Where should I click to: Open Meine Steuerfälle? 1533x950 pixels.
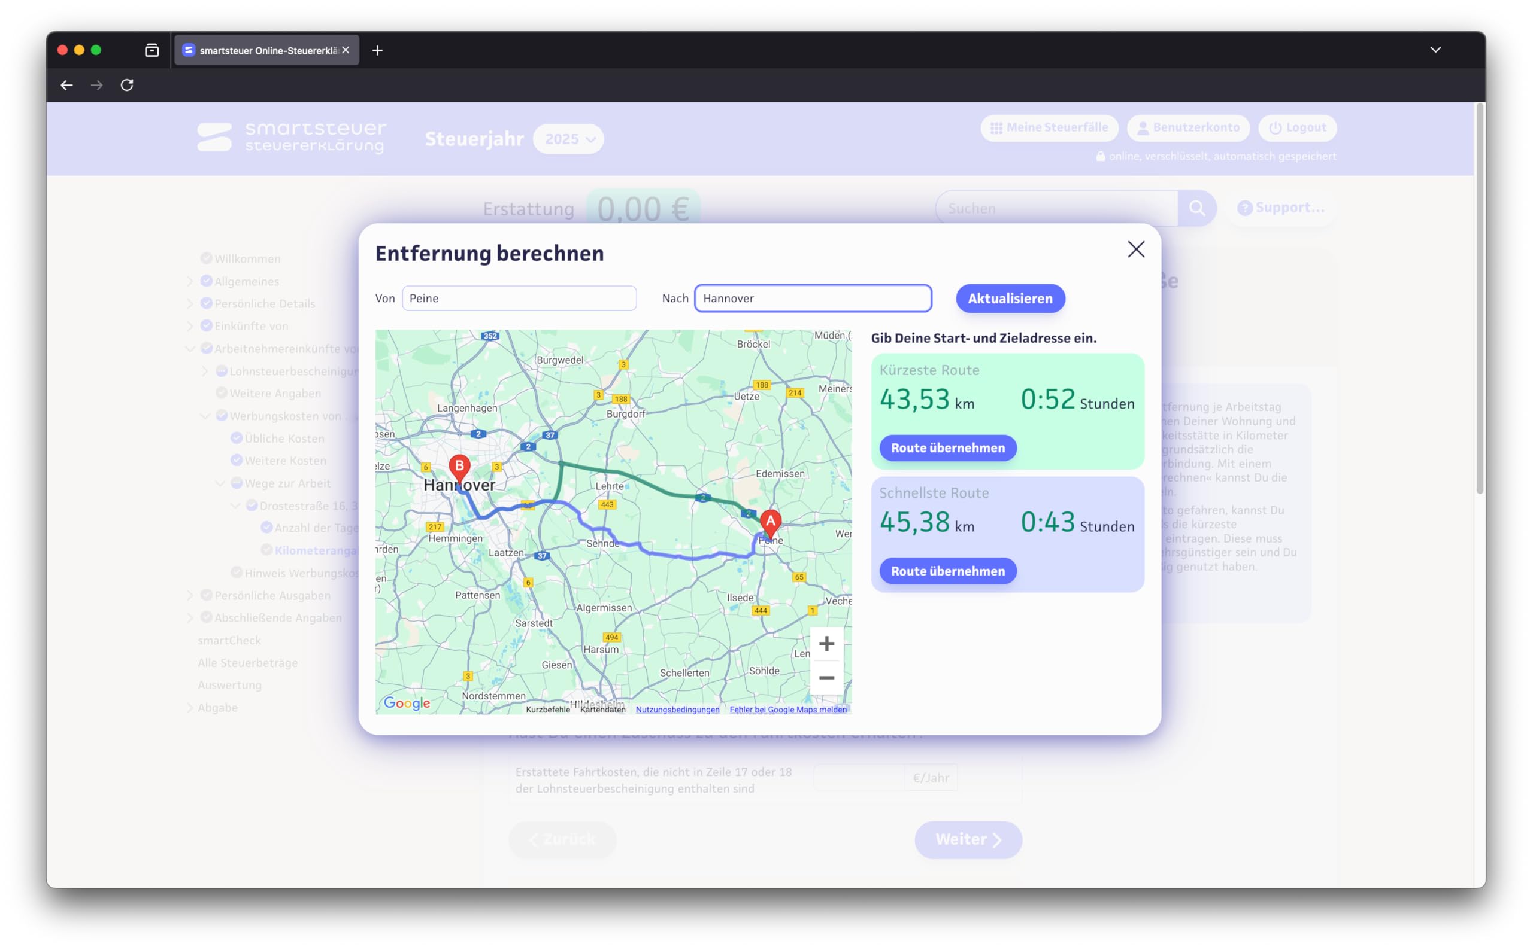[x=1049, y=128]
